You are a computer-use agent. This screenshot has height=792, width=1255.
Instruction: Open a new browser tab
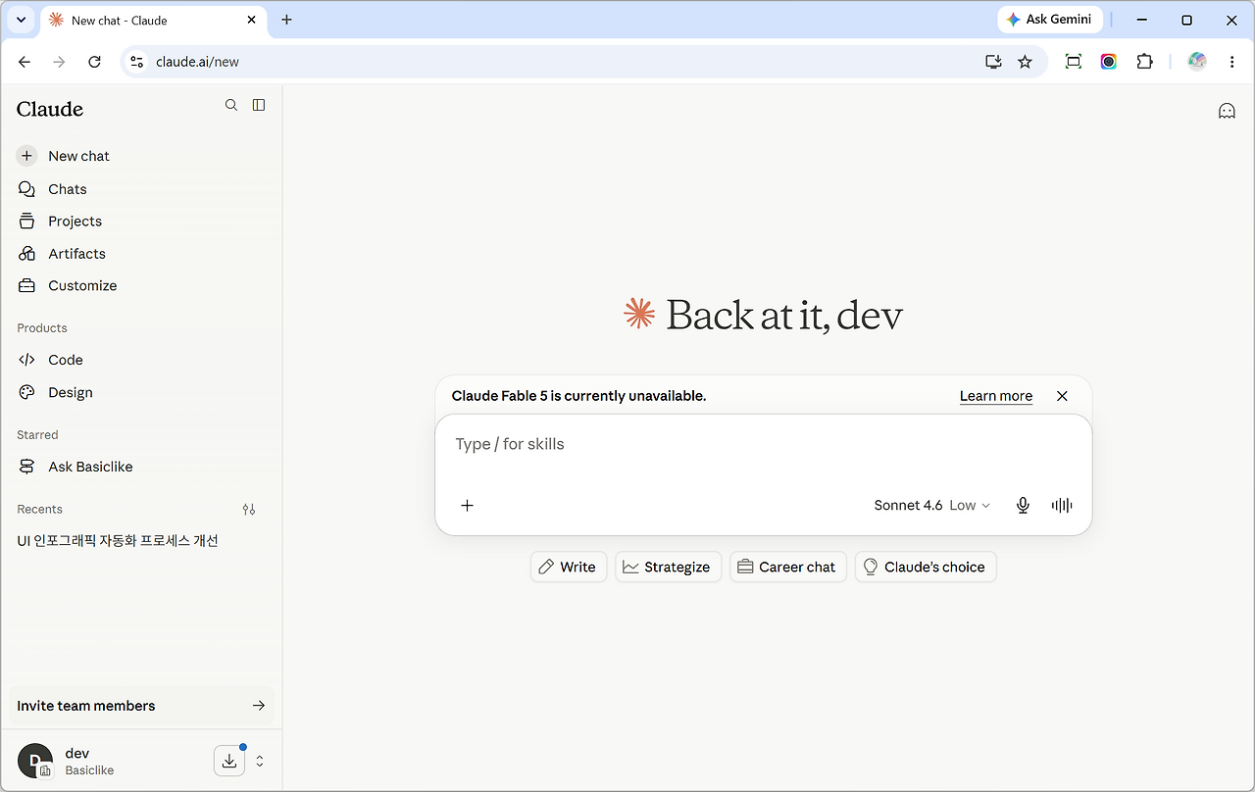(286, 20)
